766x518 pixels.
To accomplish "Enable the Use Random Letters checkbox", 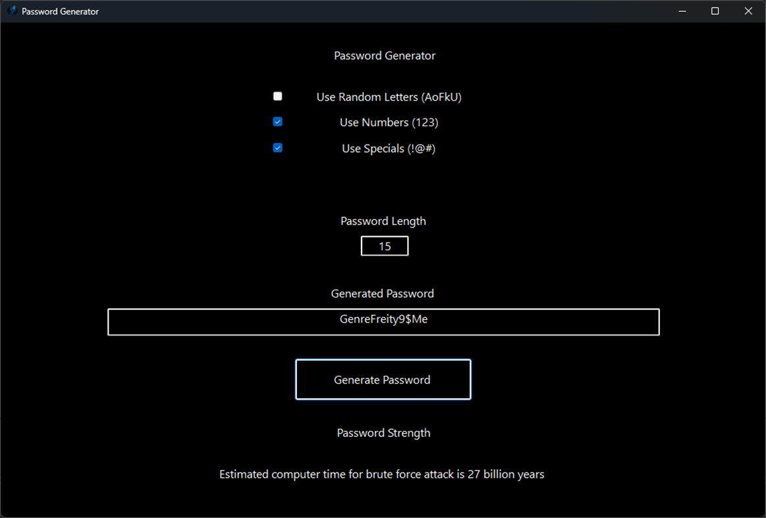I will 277,95.
